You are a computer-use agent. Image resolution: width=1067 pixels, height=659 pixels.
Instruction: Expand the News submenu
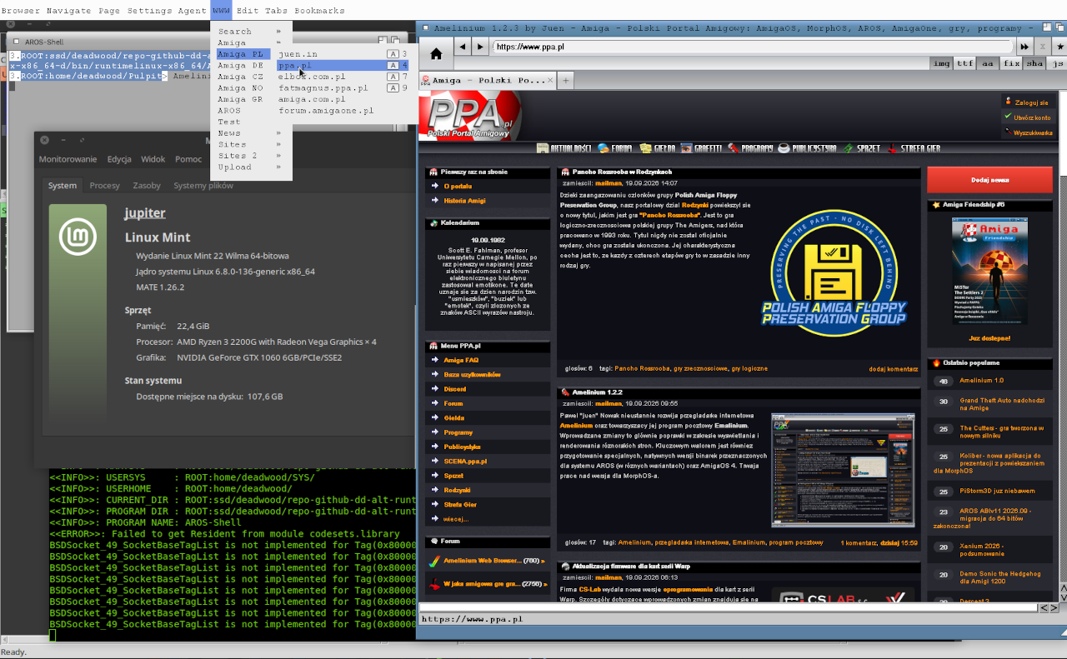(x=251, y=133)
